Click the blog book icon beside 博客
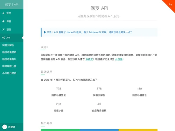This screenshot has height=131, width=175. [x=3, y=21]
